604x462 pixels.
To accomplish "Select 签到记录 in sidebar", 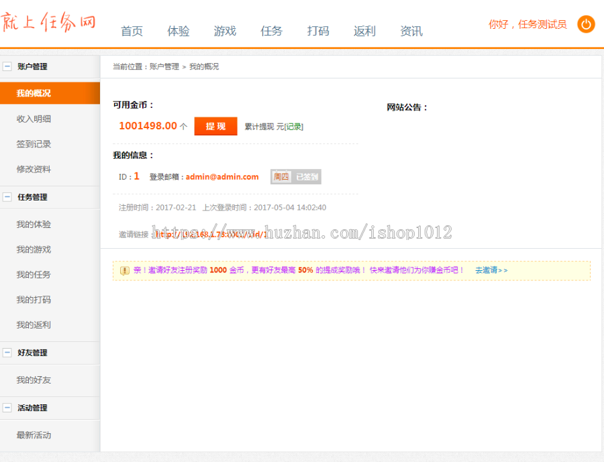I will click(x=34, y=144).
